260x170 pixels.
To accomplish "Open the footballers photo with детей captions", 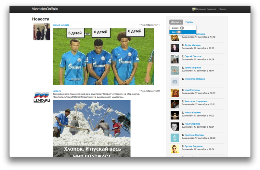I will (103, 56).
